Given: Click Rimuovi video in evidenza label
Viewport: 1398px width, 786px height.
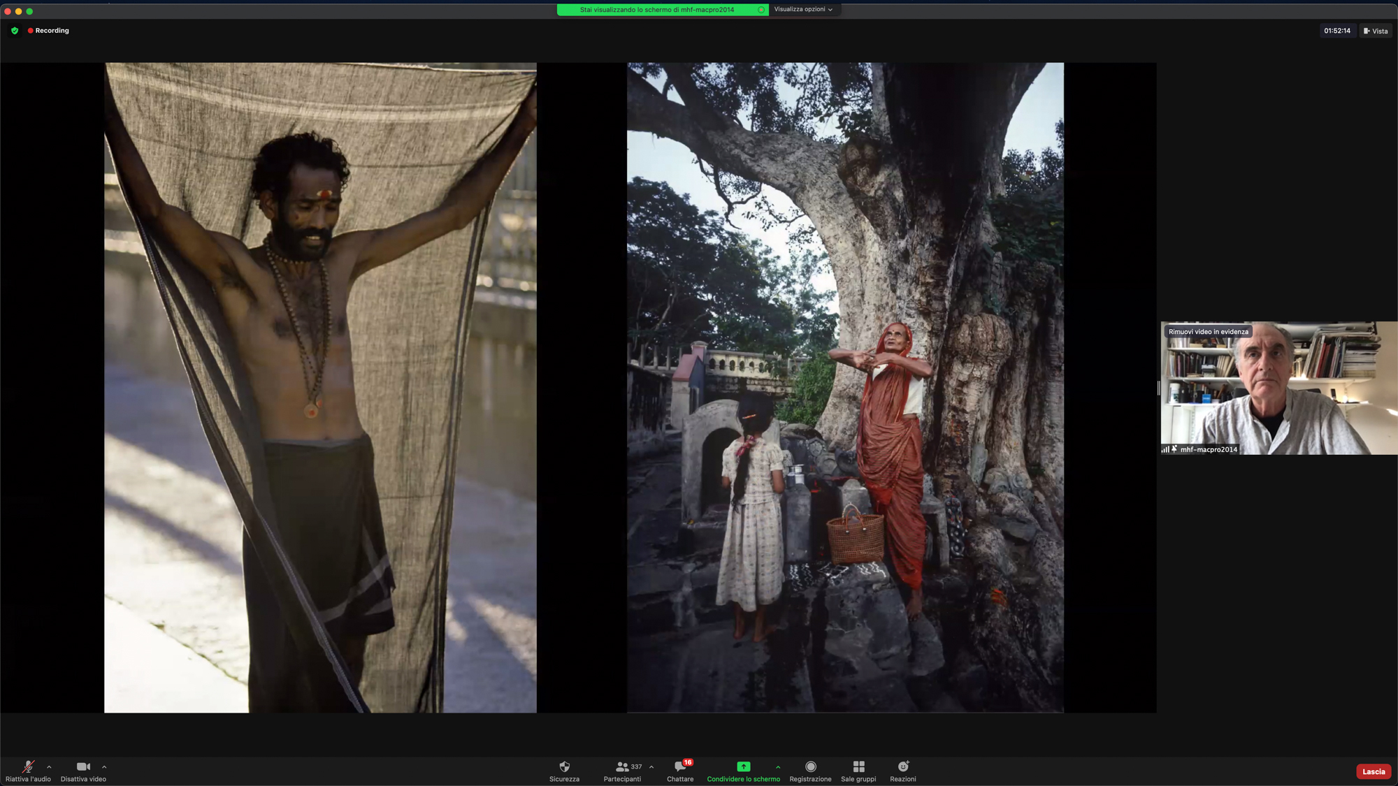Looking at the screenshot, I should click(x=1208, y=332).
